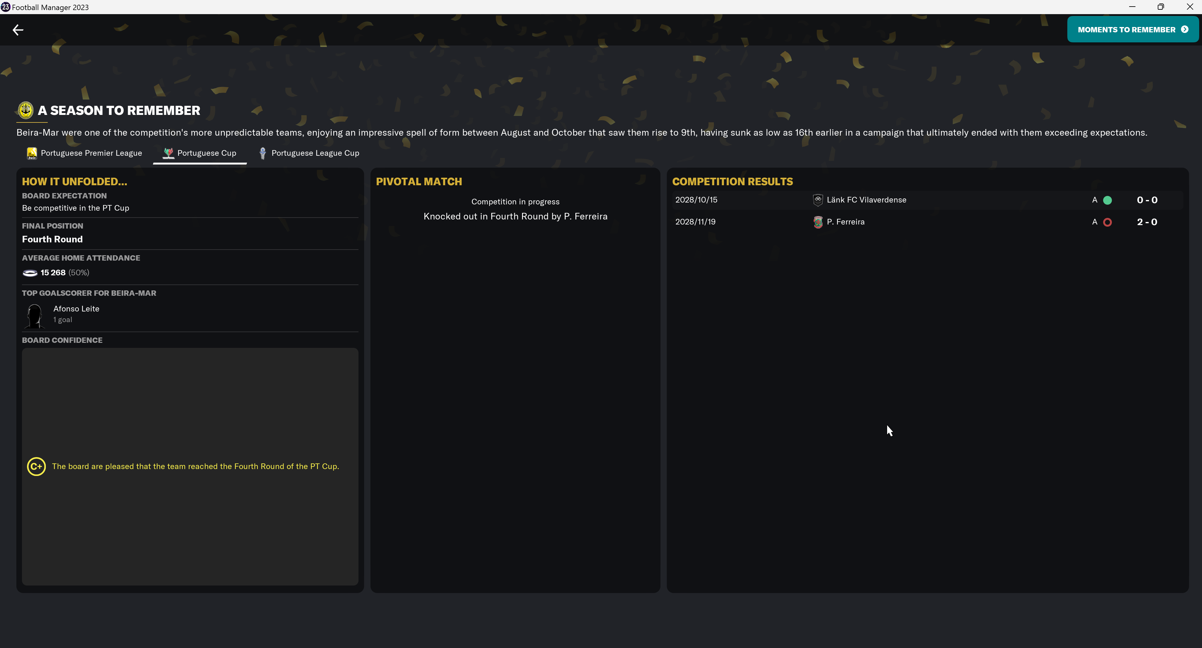1202x648 pixels.
Task: Click 'Be competitive in the PT Cup'
Action: (76, 208)
